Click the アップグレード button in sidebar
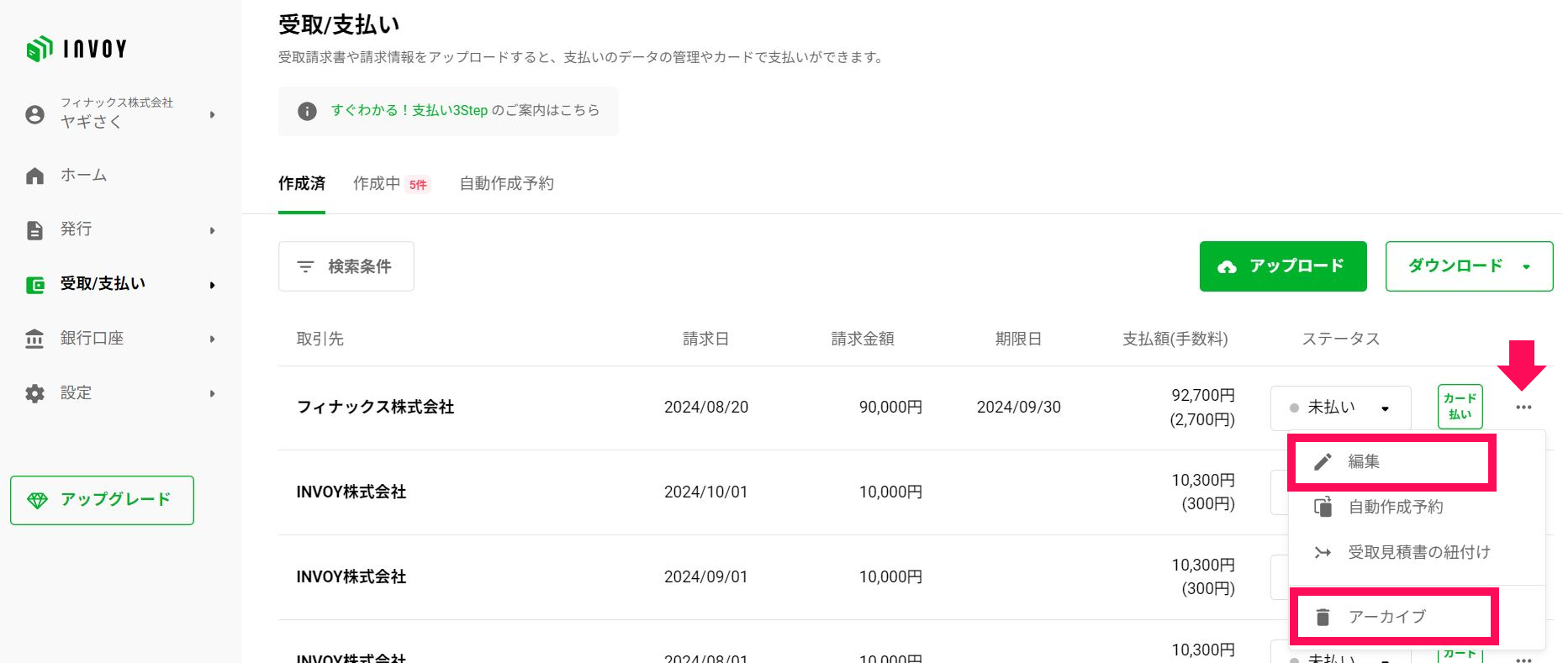Screen dimensions: 1563x663 [x=102, y=501]
